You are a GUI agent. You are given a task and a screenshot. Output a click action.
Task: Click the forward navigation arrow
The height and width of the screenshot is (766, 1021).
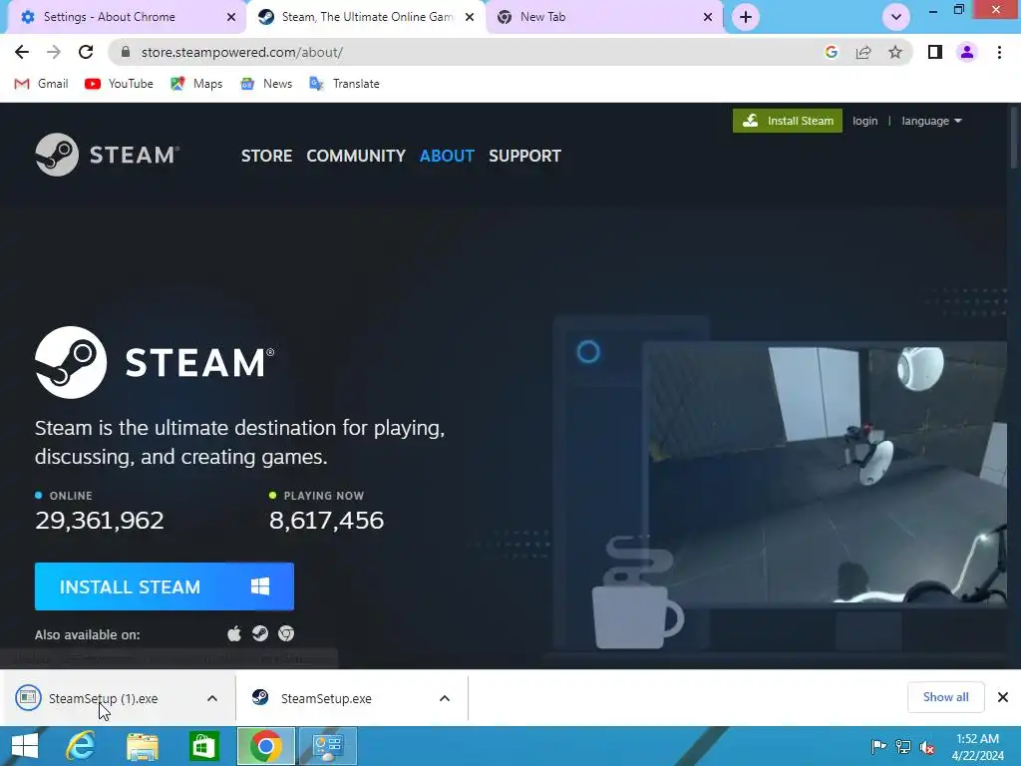coord(54,52)
